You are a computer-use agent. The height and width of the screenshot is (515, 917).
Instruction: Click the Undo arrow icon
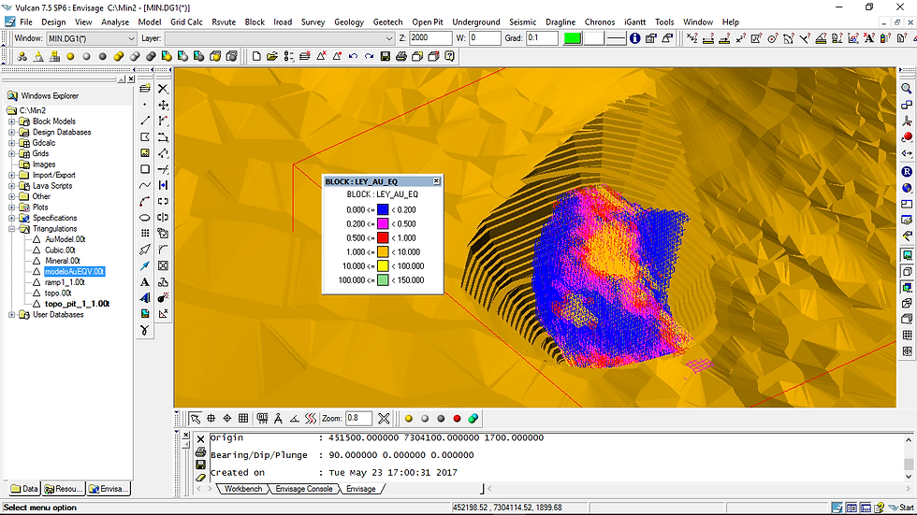[353, 56]
